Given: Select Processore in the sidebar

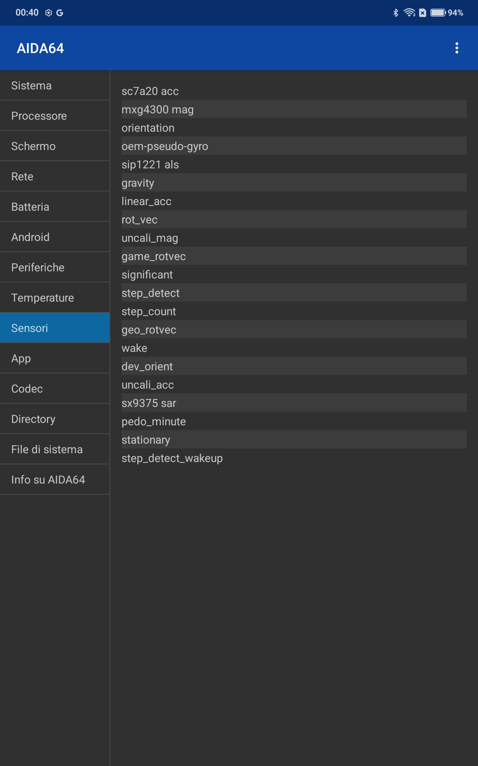Looking at the screenshot, I should coord(55,116).
